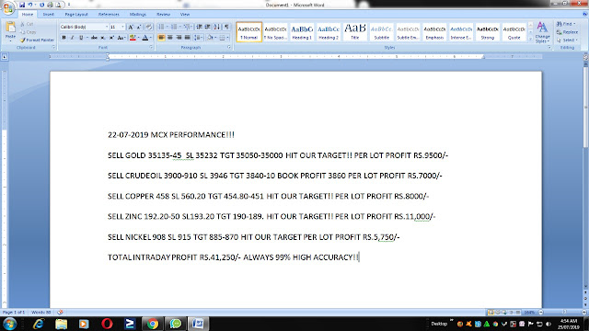Apply the font color
The width and height of the screenshot is (589, 331).
coord(145,38)
